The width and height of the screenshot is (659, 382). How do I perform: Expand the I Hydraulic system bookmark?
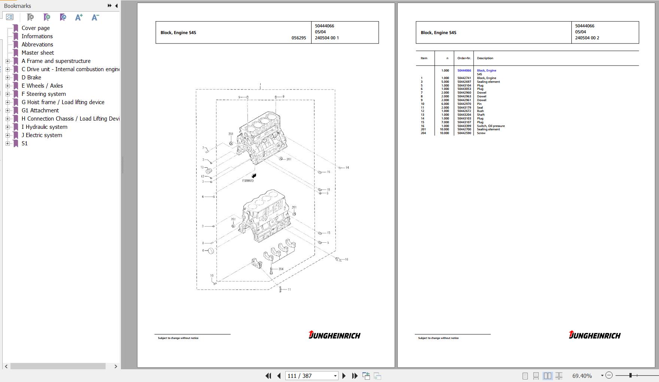coord(7,127)
